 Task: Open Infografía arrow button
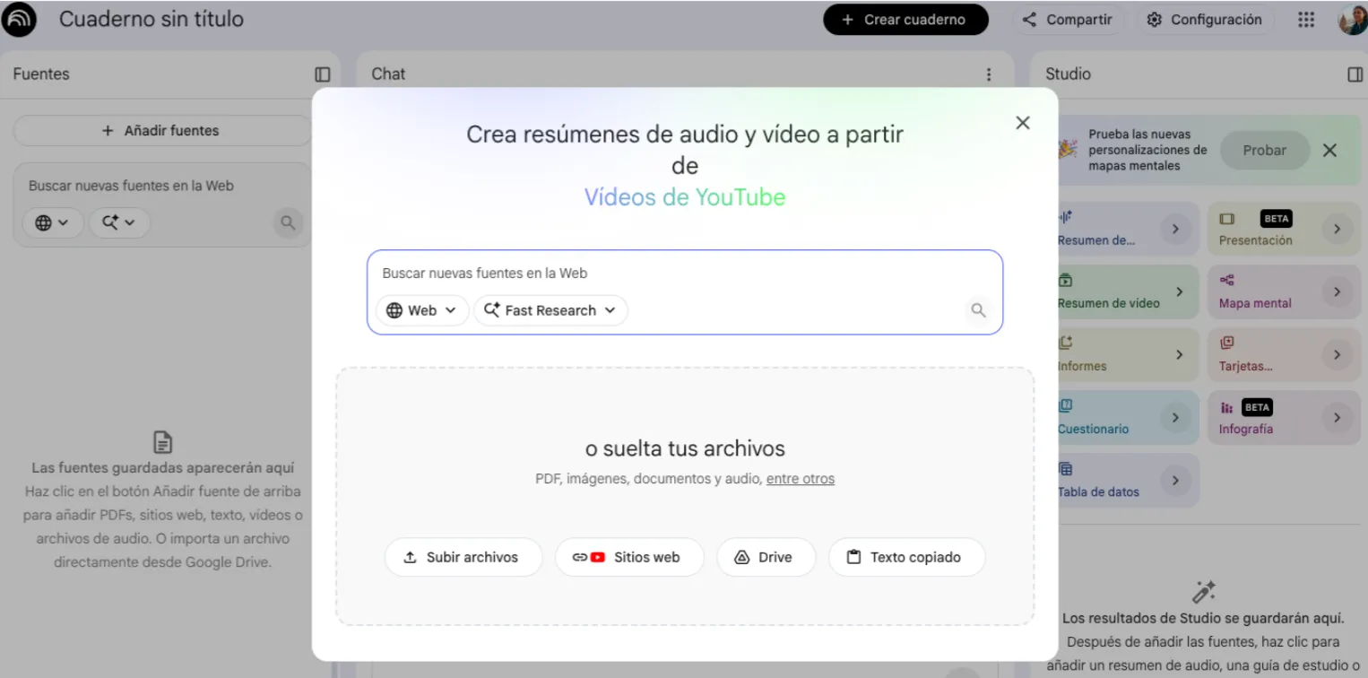coord(1337,418)
